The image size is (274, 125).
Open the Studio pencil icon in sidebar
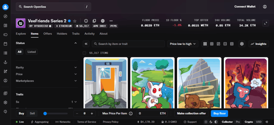(x=5, y=71)
